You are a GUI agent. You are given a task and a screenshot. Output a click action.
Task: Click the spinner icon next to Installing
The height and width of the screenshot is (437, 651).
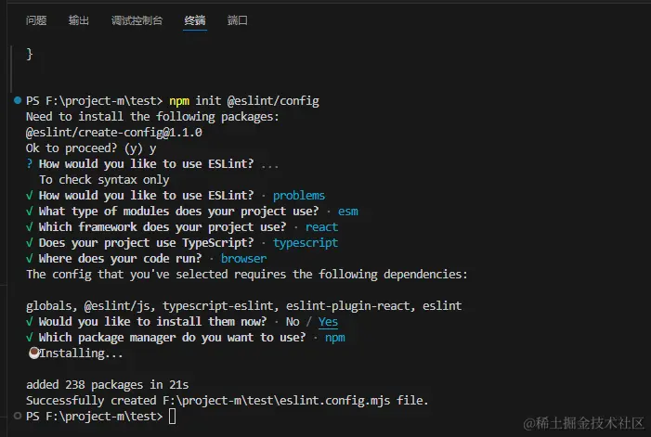tap(33, 353)
